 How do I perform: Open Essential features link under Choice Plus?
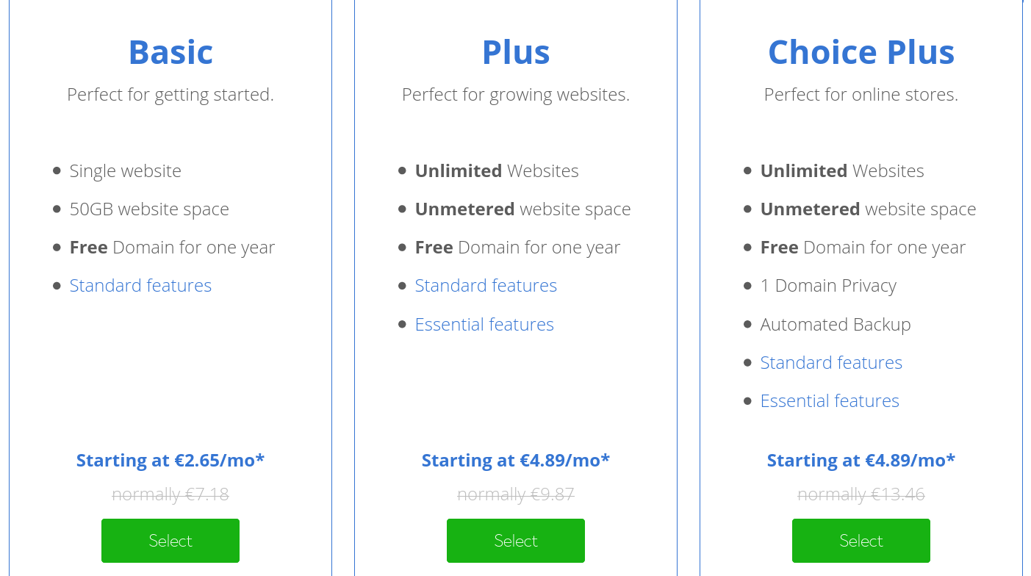(x=830, y=400)
